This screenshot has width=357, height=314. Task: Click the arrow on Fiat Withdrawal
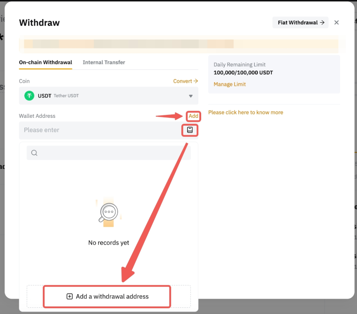(x=322, y=22)
